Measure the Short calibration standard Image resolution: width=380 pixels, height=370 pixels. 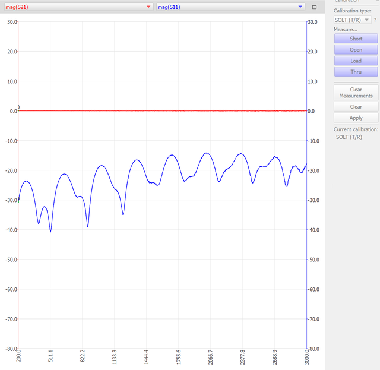coord(356,39)
